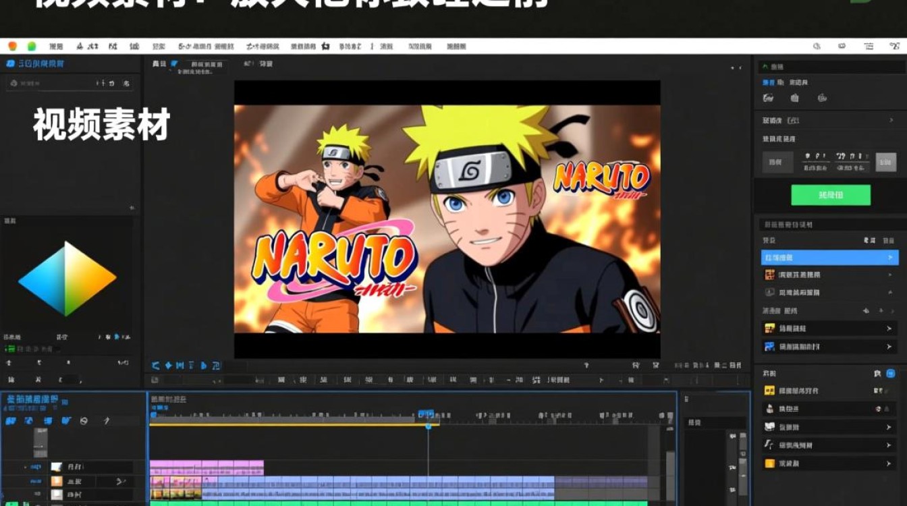Open the music note effects row
The width and height of the screenshot is (907, 506).
[829, 445]
